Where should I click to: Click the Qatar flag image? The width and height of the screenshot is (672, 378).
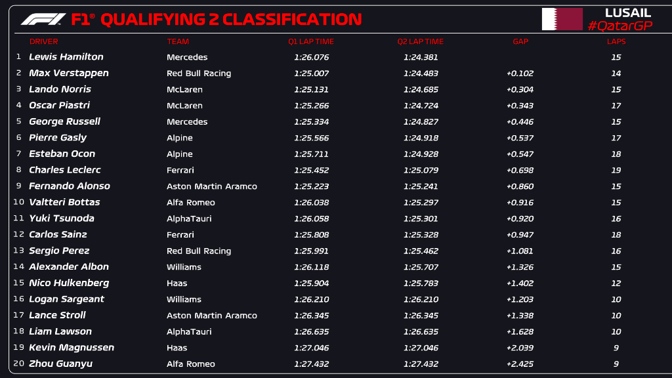click(x=562, y=19)
